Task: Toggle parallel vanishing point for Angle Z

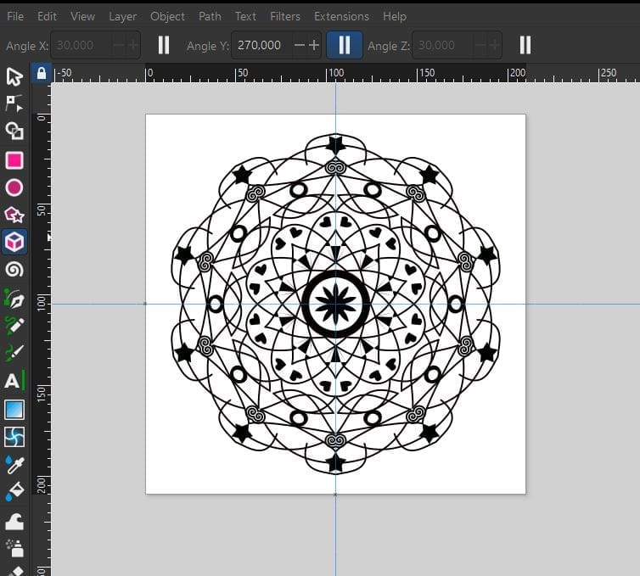Action: coord(525,45)
